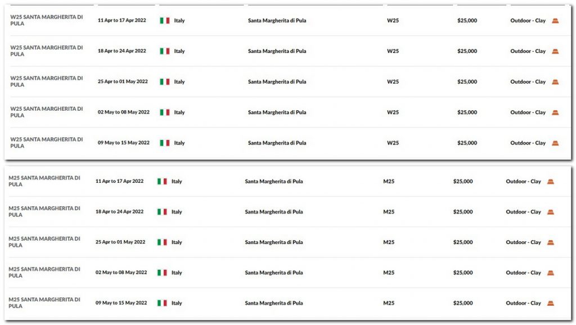Open M25 Santa Margherita di Pula 11 Apr tournament
576x325 pixels.
click(44, 181)
